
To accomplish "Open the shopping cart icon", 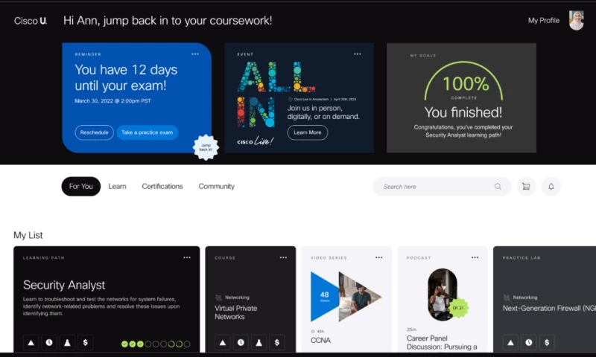I will 526,186.
